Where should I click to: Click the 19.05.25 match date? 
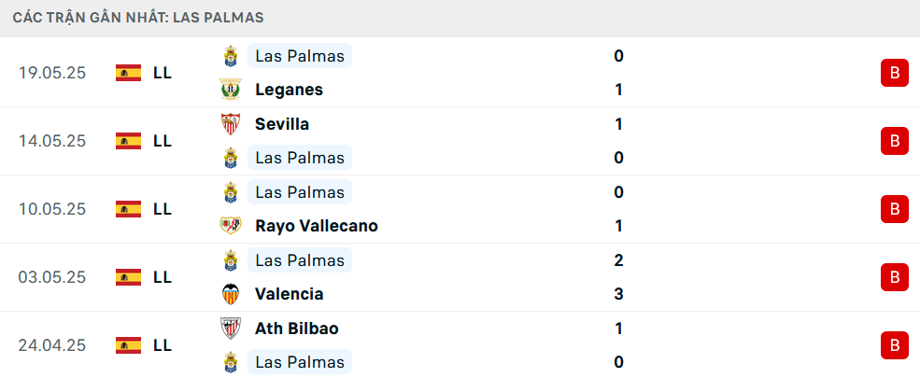tap(52, 73)
